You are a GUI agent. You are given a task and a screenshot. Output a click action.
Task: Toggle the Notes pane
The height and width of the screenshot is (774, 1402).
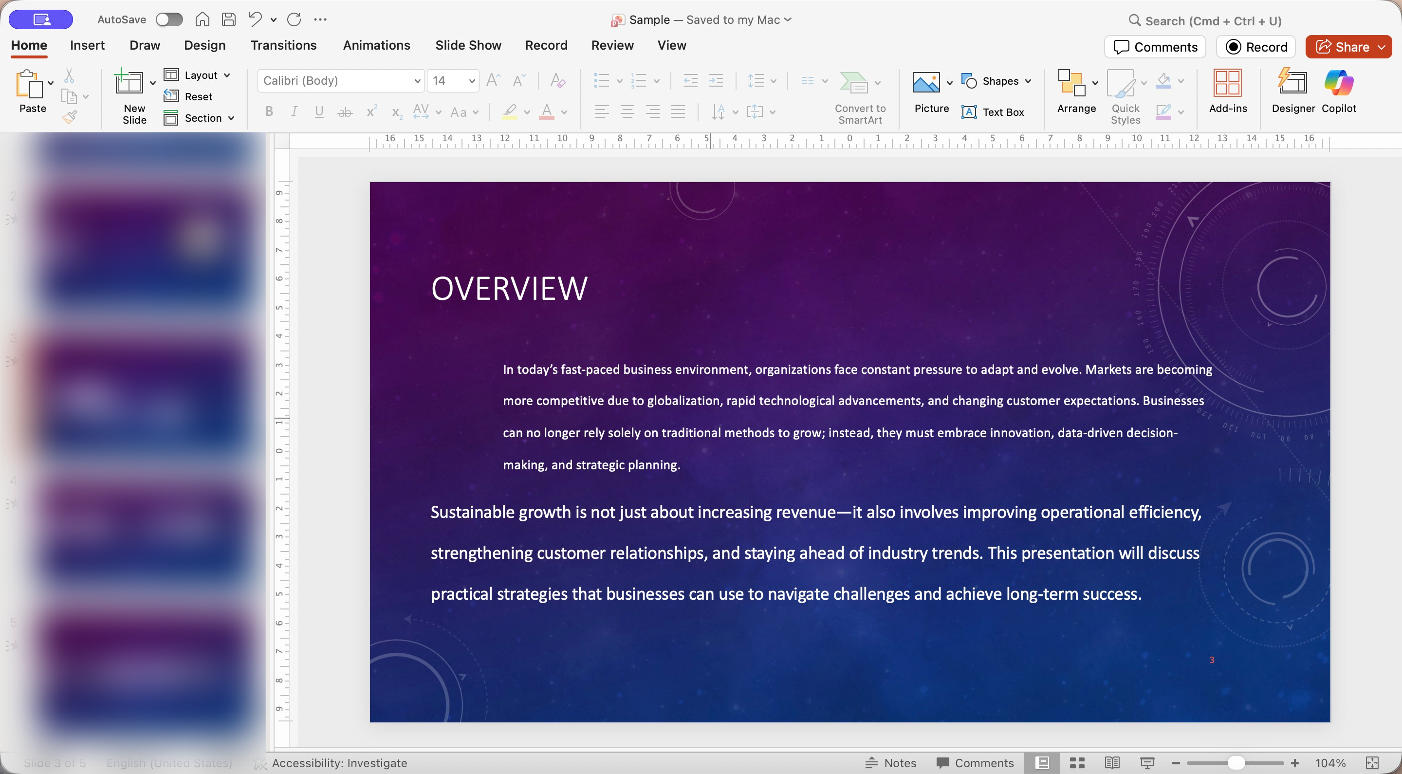pos(891,763)
